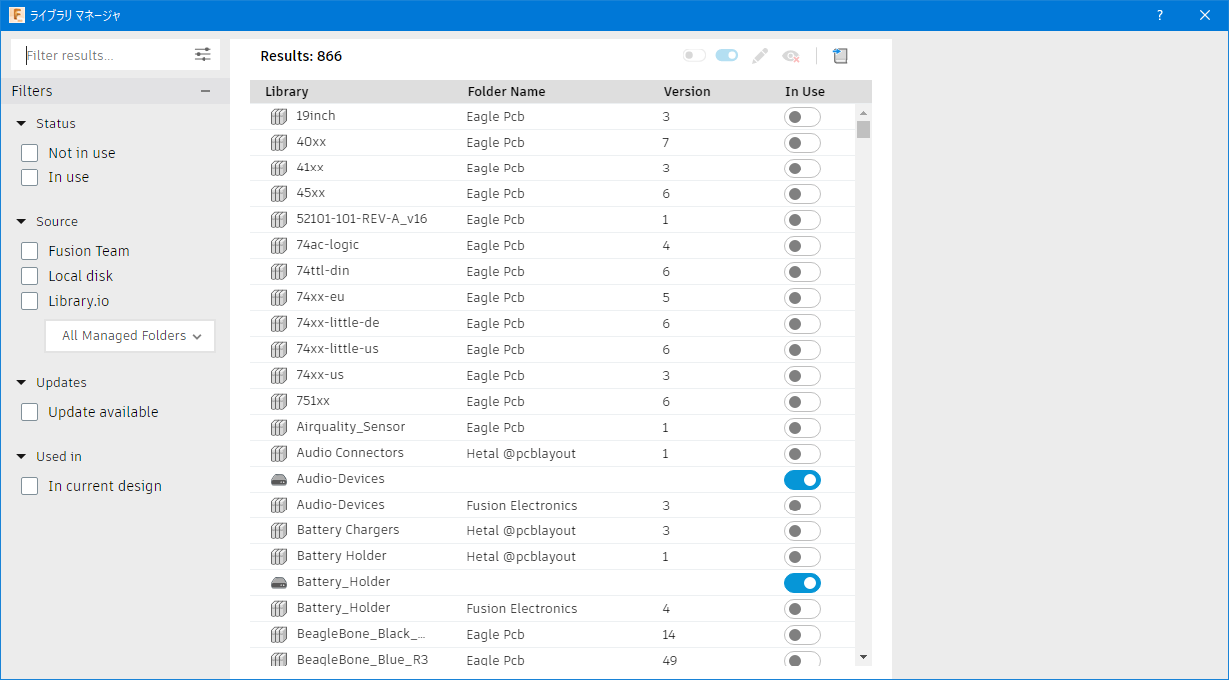Viewport: 1229px width, 680px height.
Task: Click the 74ttl-din library icon
Action: (279, 271)
